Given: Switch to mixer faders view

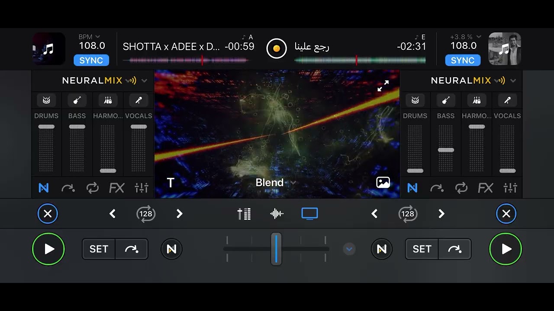Looking at the screenshot, I should click(244, 213).
